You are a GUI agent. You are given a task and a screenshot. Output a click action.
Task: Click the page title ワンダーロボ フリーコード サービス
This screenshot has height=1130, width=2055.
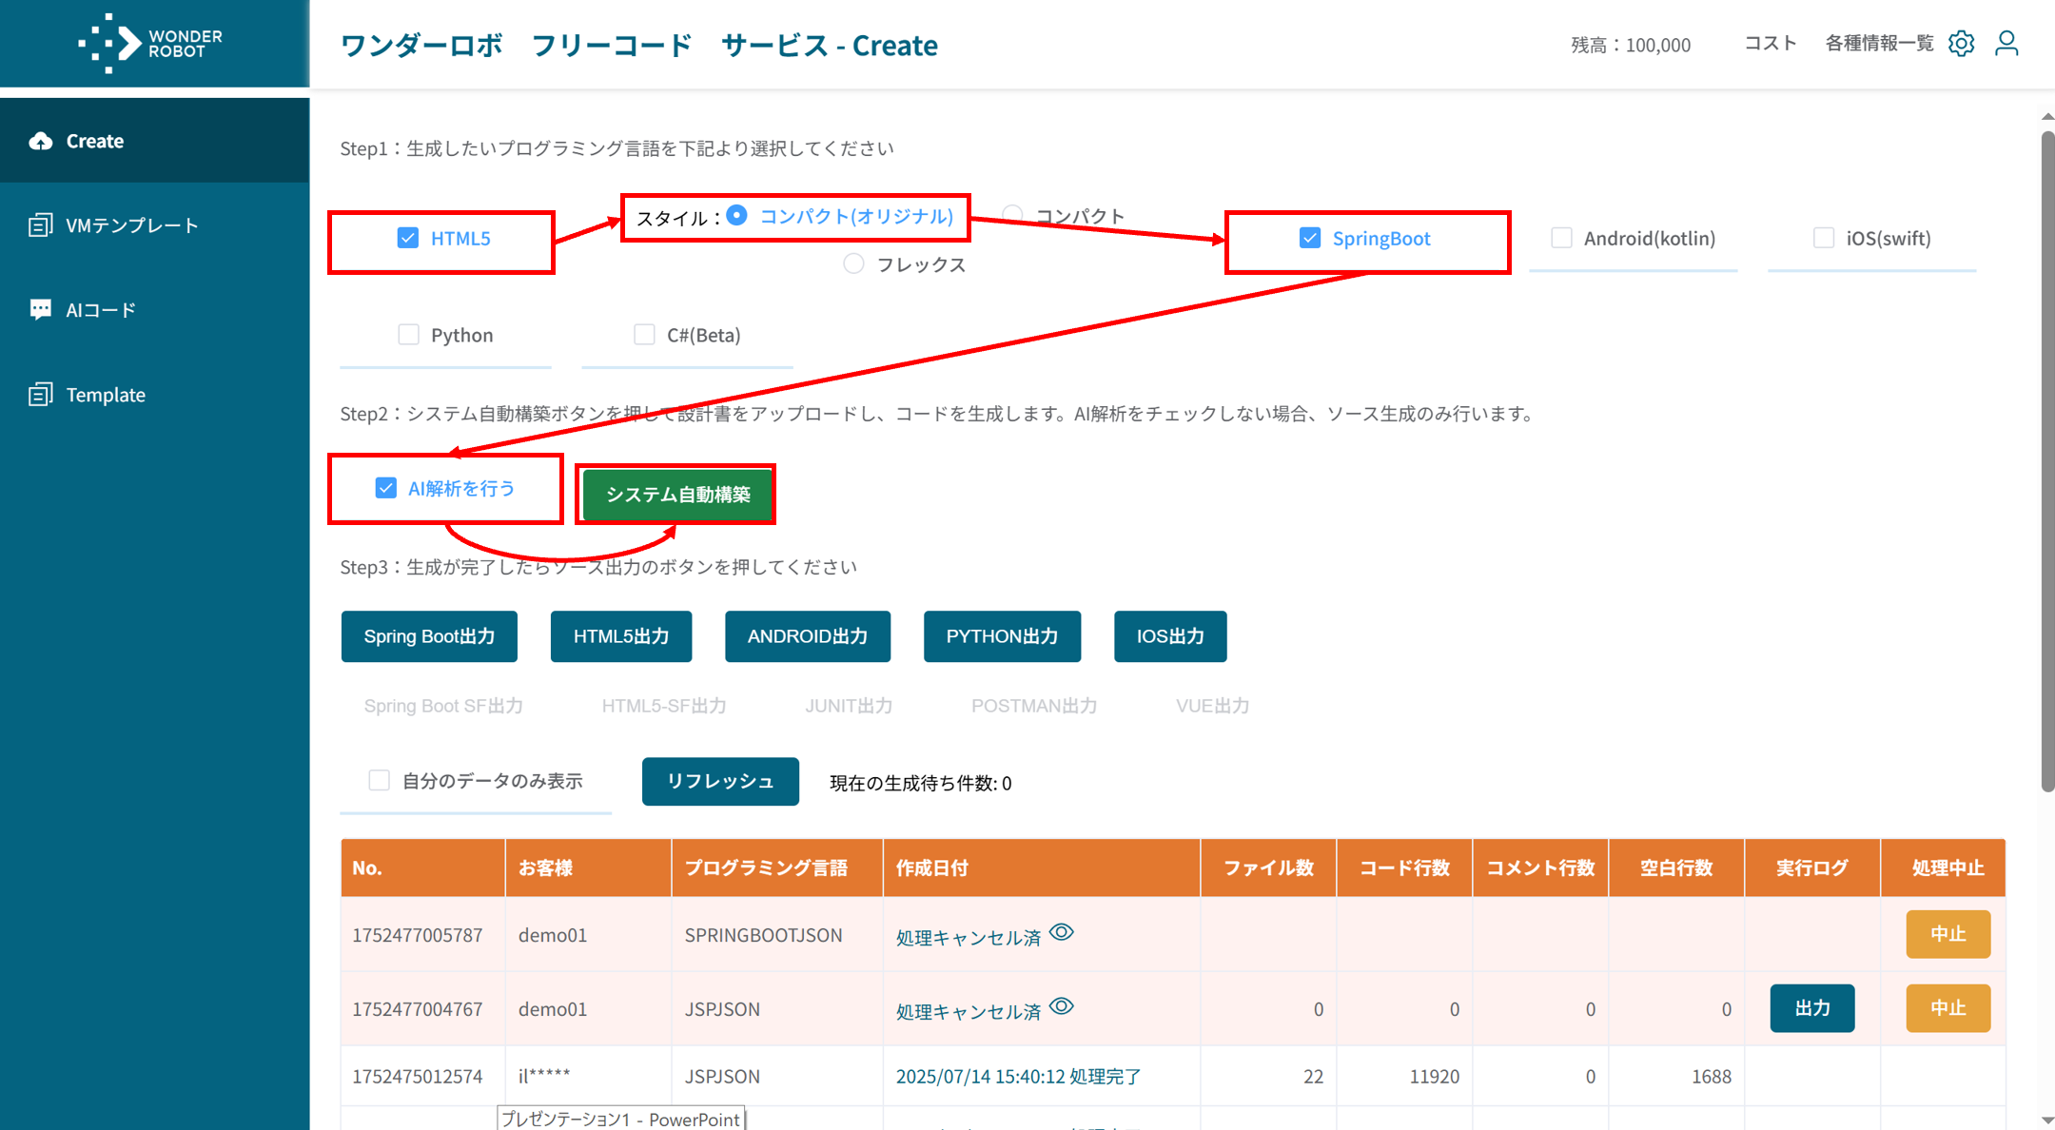(638, 45)
